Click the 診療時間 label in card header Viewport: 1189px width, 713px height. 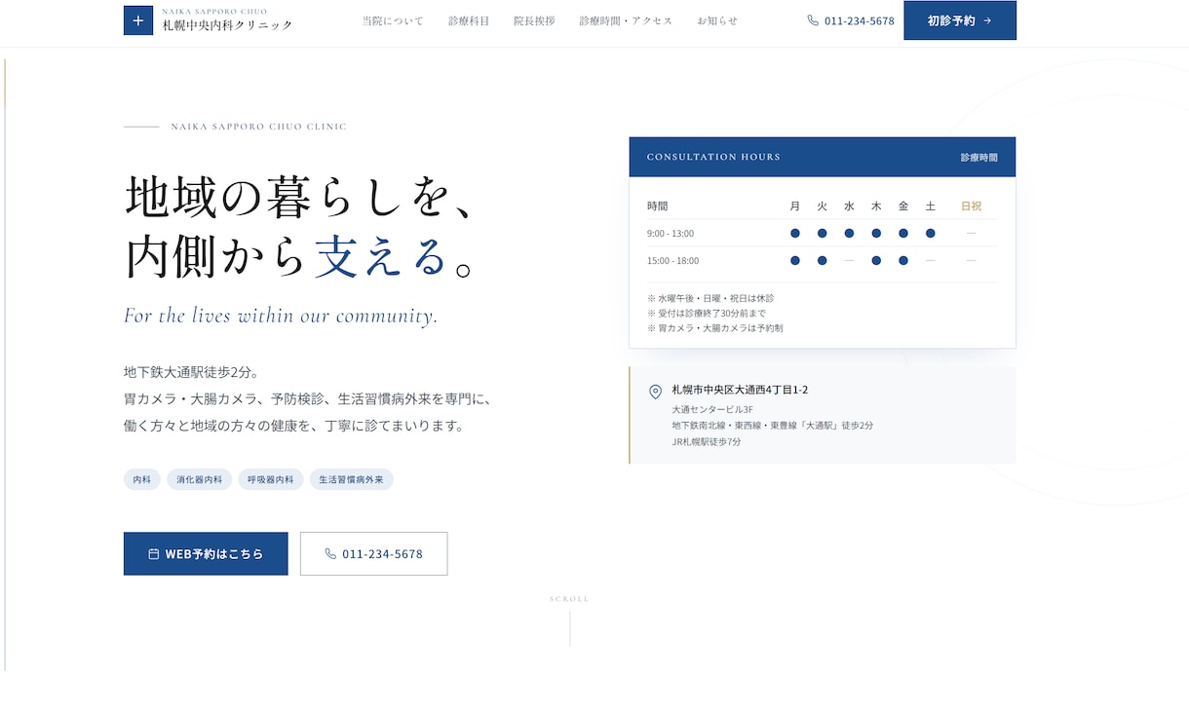979,157
